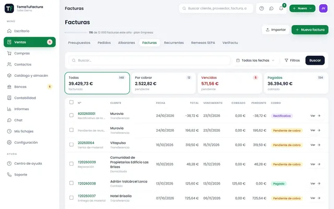Viewport: 334px width, 209px height.
Task: Click arrow icon on T20260038 row
Action: (x=319, y=183)
